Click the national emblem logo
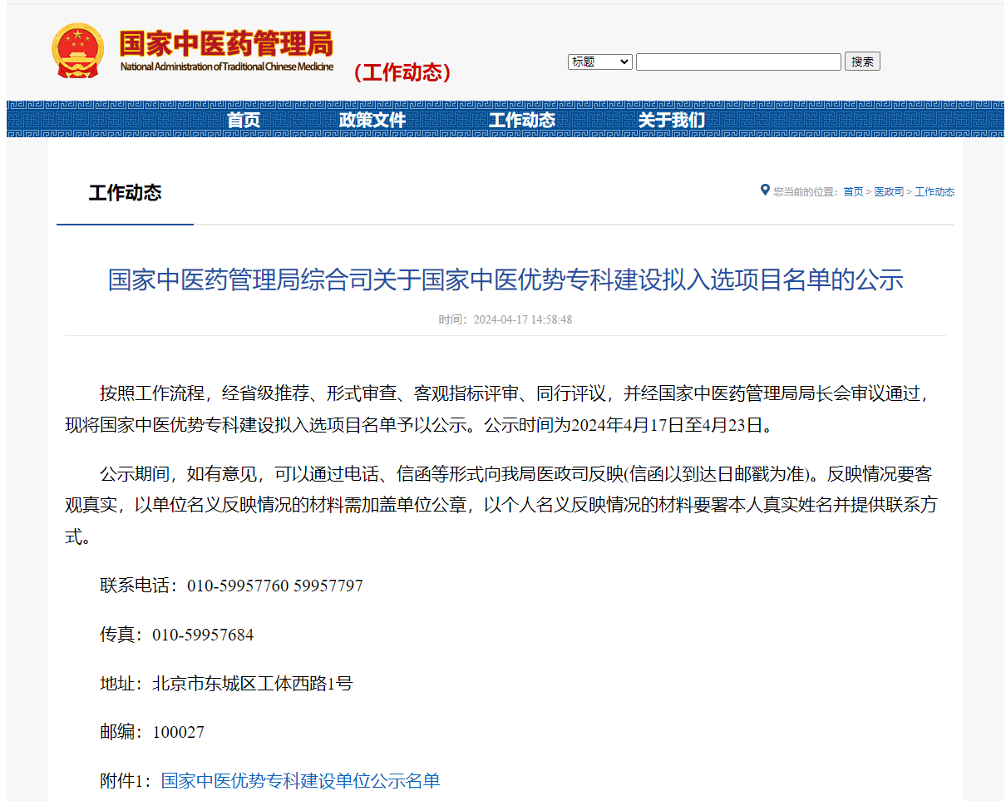 [77, 52]
